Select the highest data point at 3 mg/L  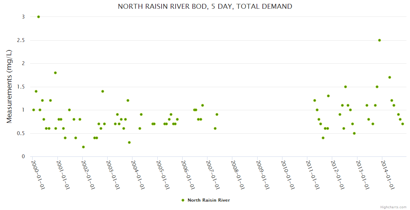click(39, 17)
